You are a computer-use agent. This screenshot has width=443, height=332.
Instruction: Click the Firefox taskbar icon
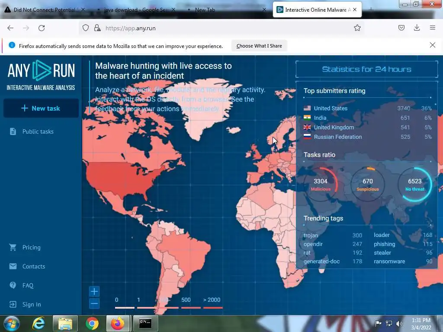(118, 323)
